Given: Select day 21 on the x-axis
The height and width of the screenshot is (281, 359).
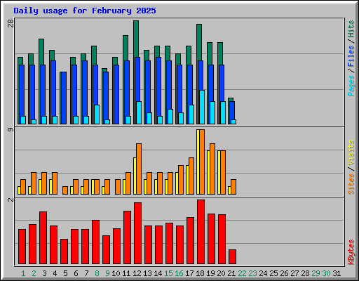Looking at the screenshot, I should click(x=231, y=273).
